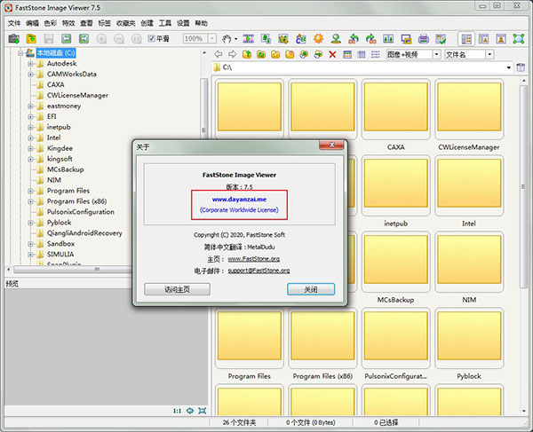Open the 图像+视频 file filter dropdown
Image resolution: width=533 pixels, height=432 pixels.
(436, 54)
